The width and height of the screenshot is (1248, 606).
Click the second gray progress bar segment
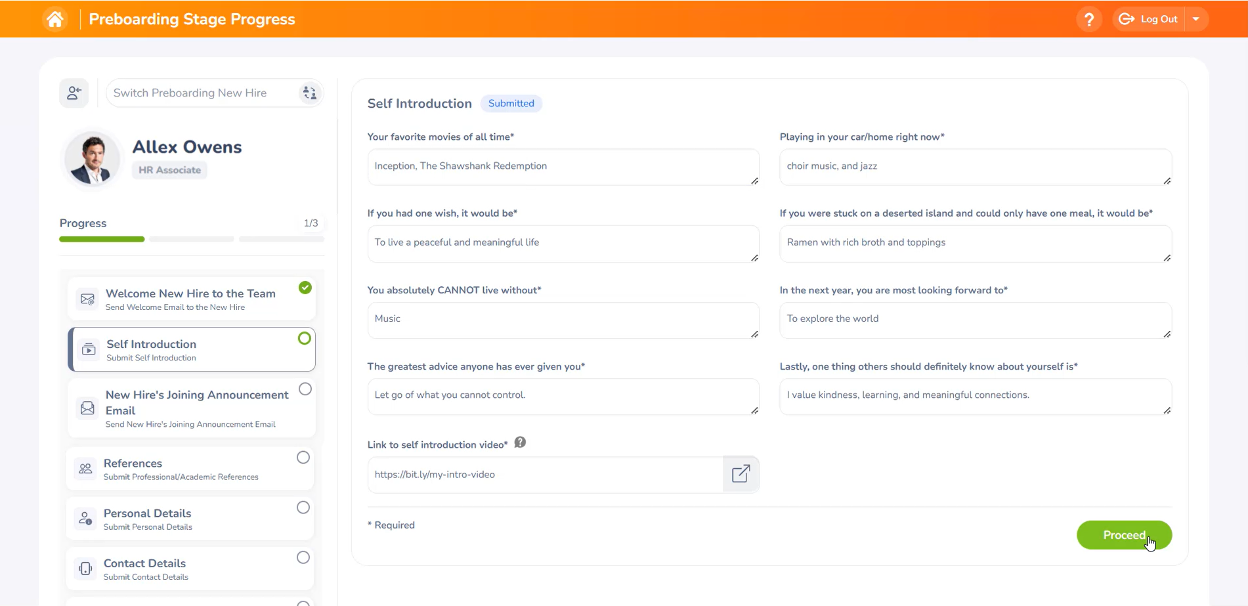pos(192,239)
